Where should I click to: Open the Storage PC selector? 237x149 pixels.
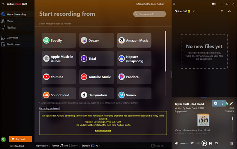tap(95, 146)
